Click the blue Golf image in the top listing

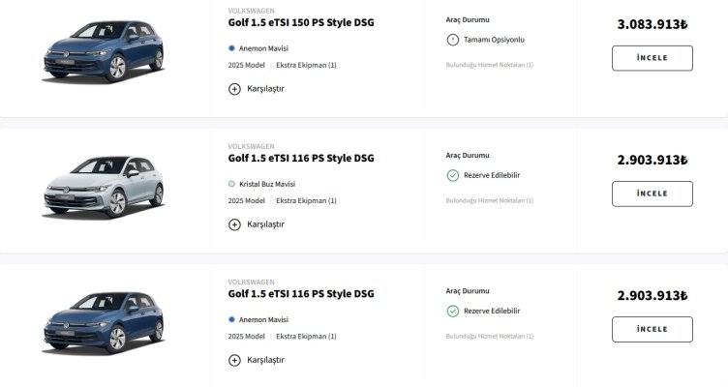(102, 56)
